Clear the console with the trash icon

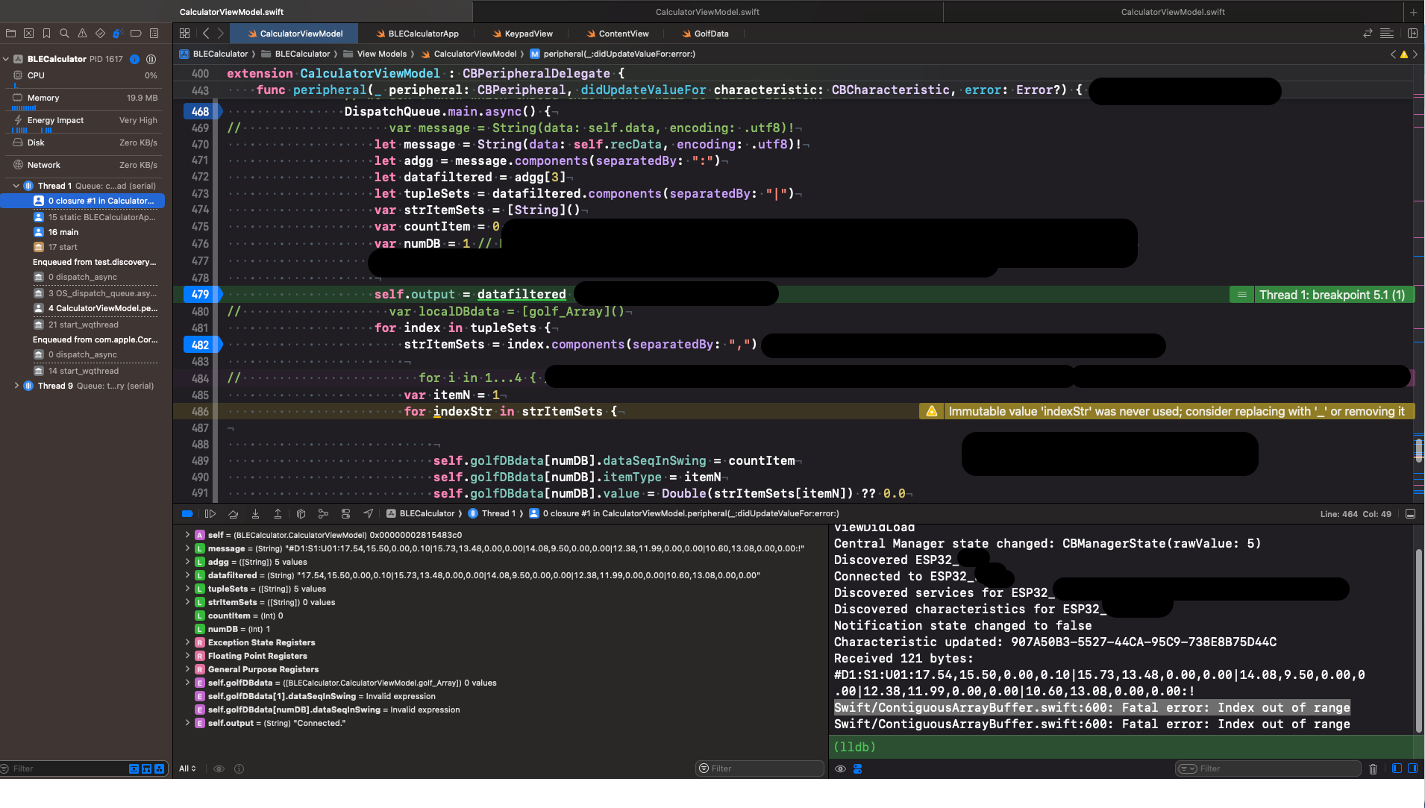[x=1373, y=768]
